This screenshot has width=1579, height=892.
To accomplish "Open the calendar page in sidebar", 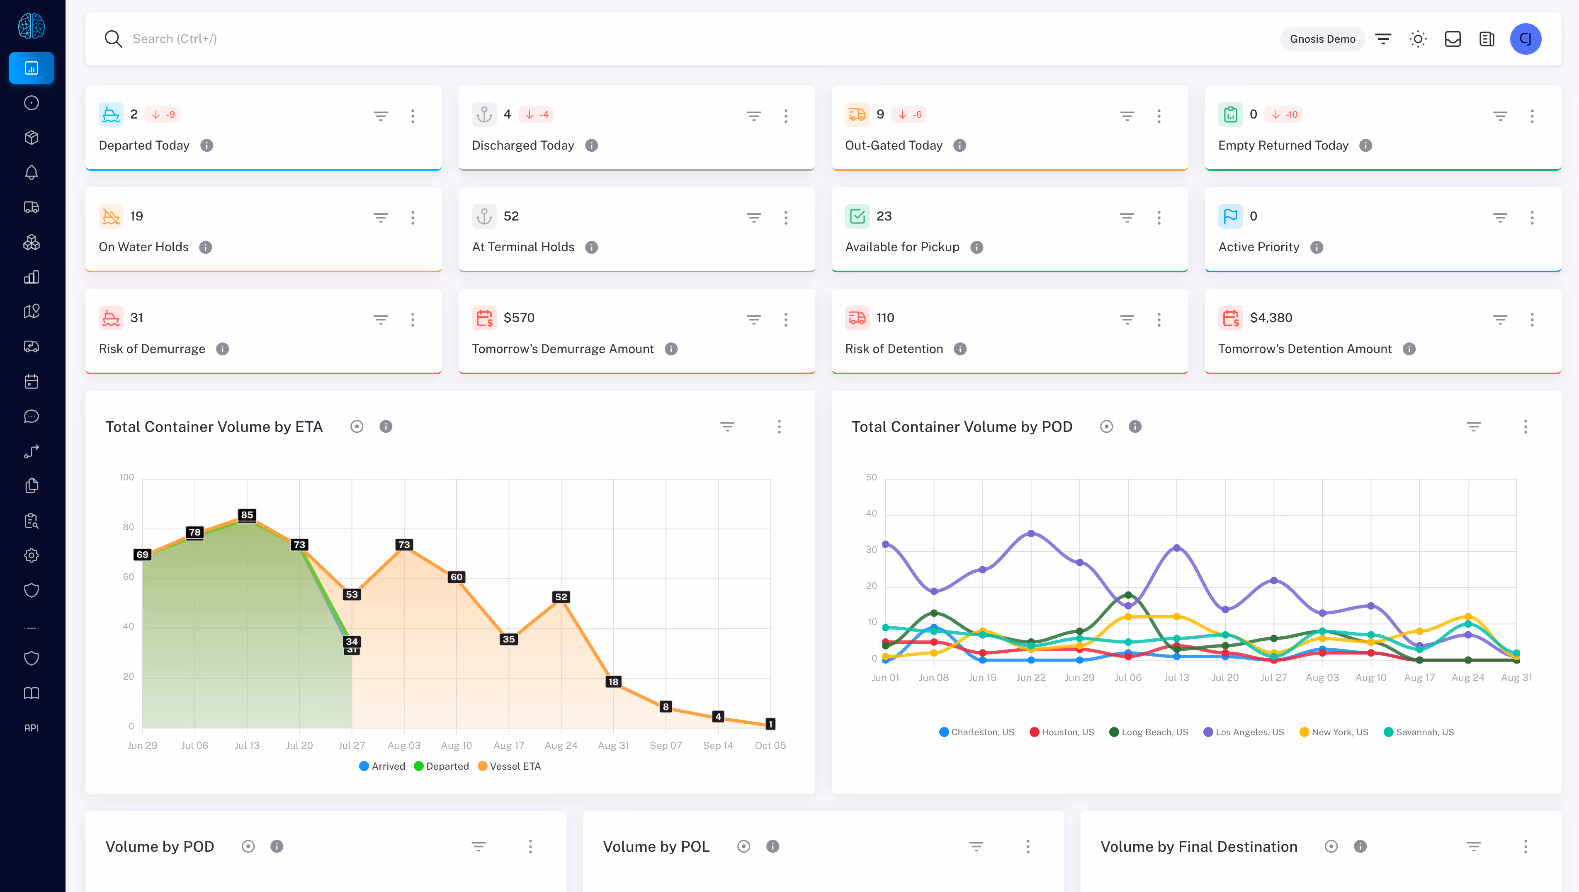I will [31, 382].
